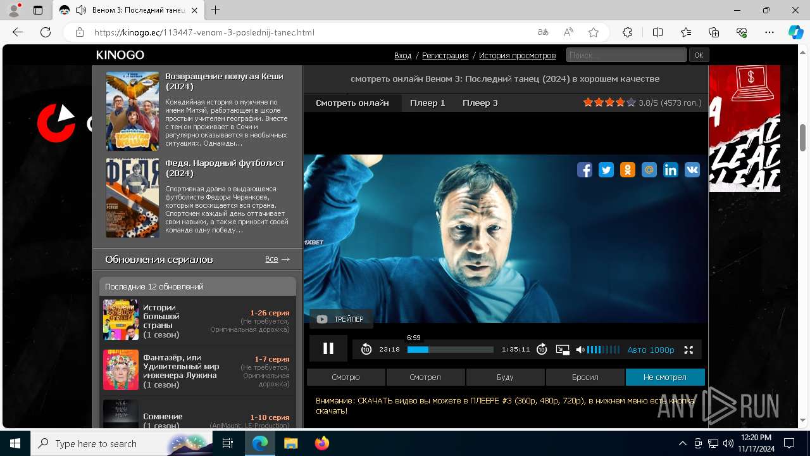Expand all series updates via Все link
The width and height of the screenshot is (810, 456).
277,259
